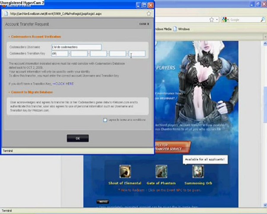Click the Available for all applicants tooltip
Screen dimensions: 267x214
click(x=205, y=160)
